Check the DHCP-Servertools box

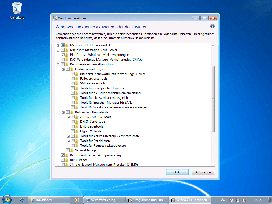coord(73,122)
